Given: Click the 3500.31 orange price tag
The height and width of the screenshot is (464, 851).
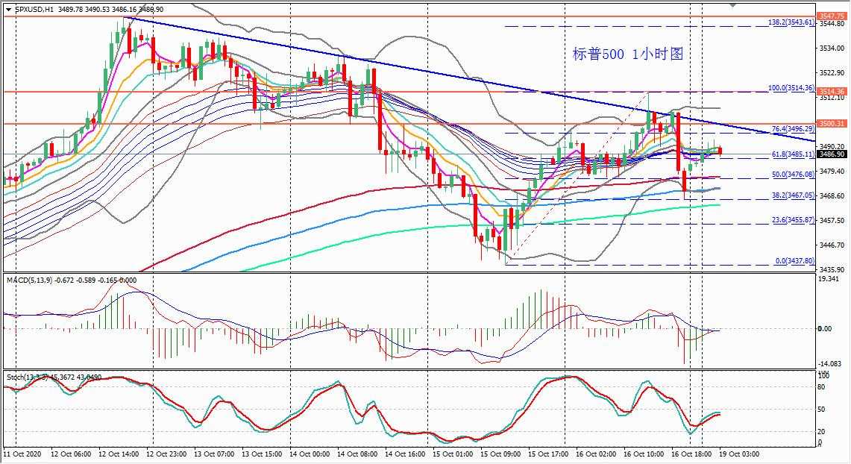Looking at the screenshot, I should (x=832, y=124).
